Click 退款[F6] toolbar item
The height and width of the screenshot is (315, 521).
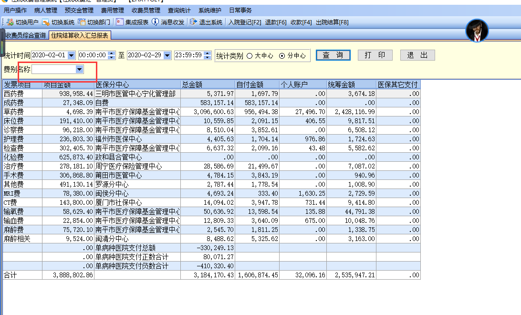tap(275, 22)
